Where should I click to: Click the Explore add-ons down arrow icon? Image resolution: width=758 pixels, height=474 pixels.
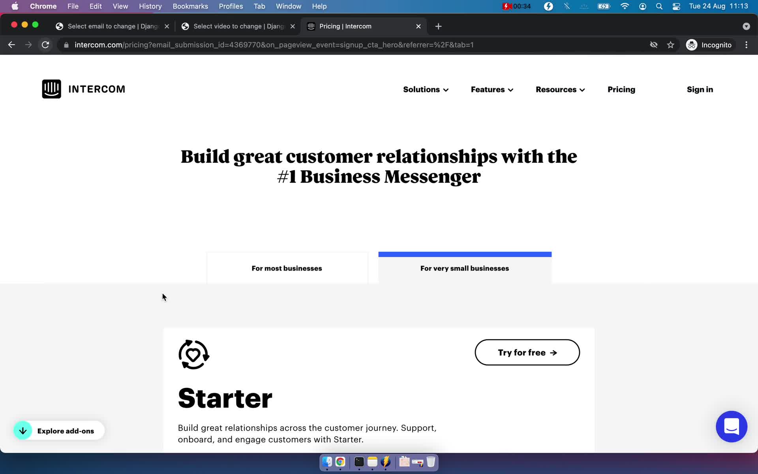click(x=23, y=431)
